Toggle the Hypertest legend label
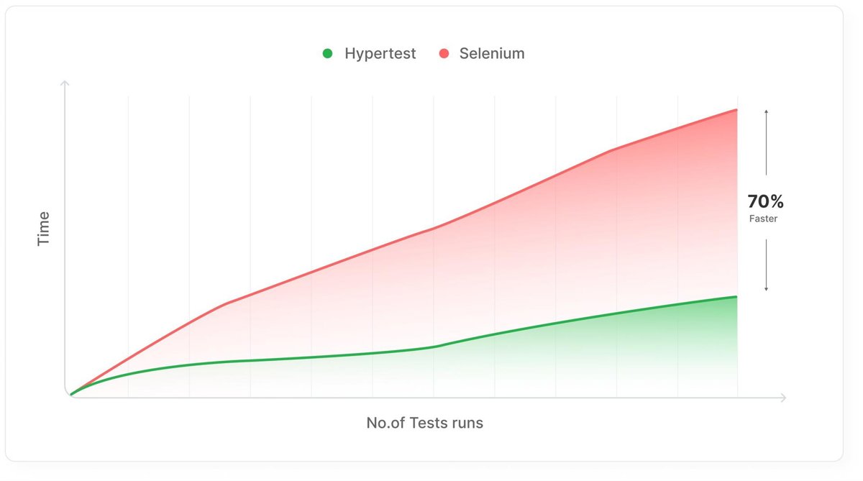Image resolution: width=863 pixels, height=481 pixels. (x=380, y=53)
